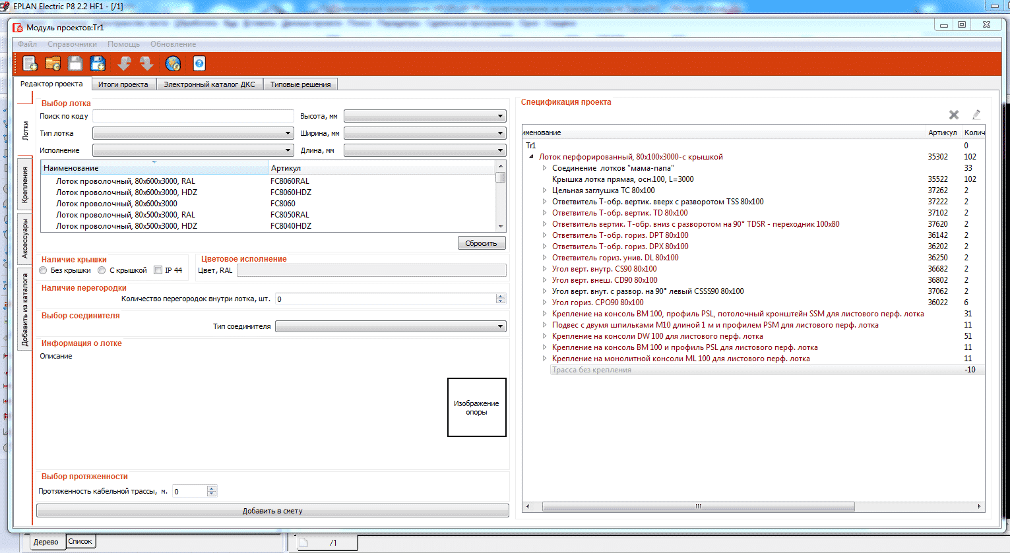Increase cable route length with spinner up
The width and height of the screenshot is (1010, 553).
point(212,488)
